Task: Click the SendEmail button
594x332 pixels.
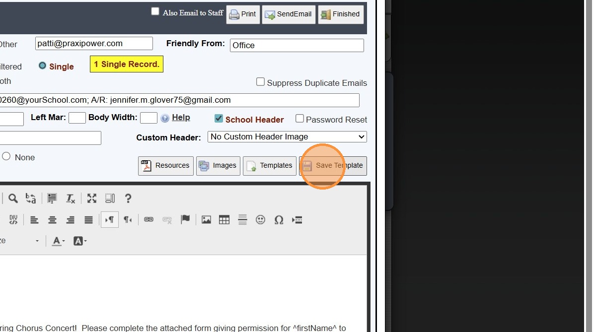Action: point(289,14)
